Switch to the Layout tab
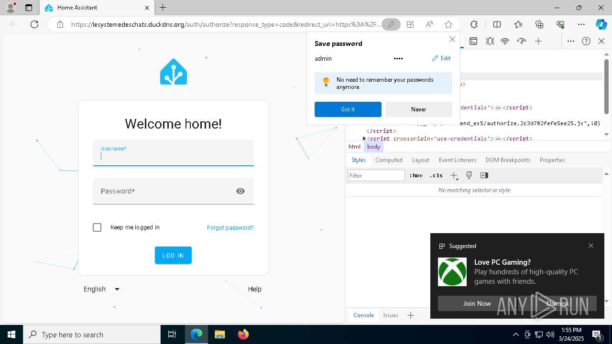The width and height of the screenshot is (612, 344). (x=421, y=160)
